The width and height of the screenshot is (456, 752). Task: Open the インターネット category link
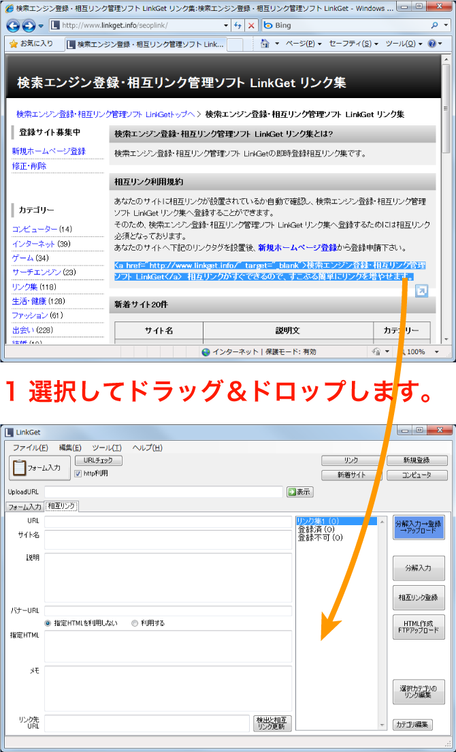[x=33, y=244]
